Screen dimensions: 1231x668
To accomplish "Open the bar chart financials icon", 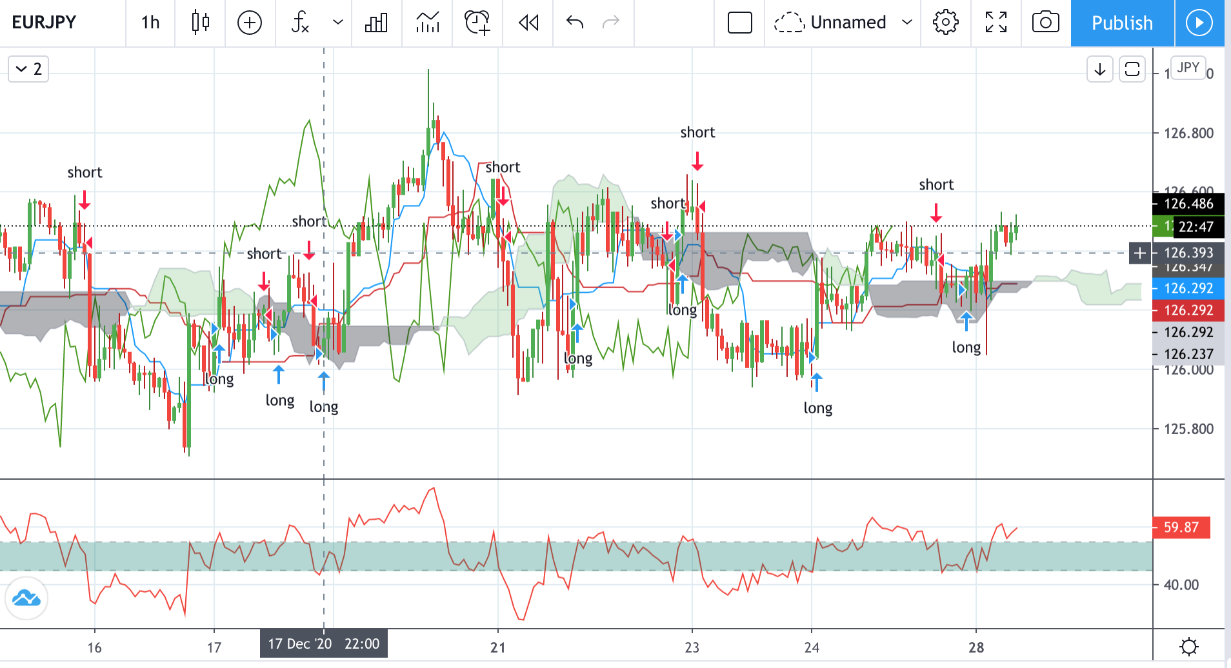I will click(376, 23).
